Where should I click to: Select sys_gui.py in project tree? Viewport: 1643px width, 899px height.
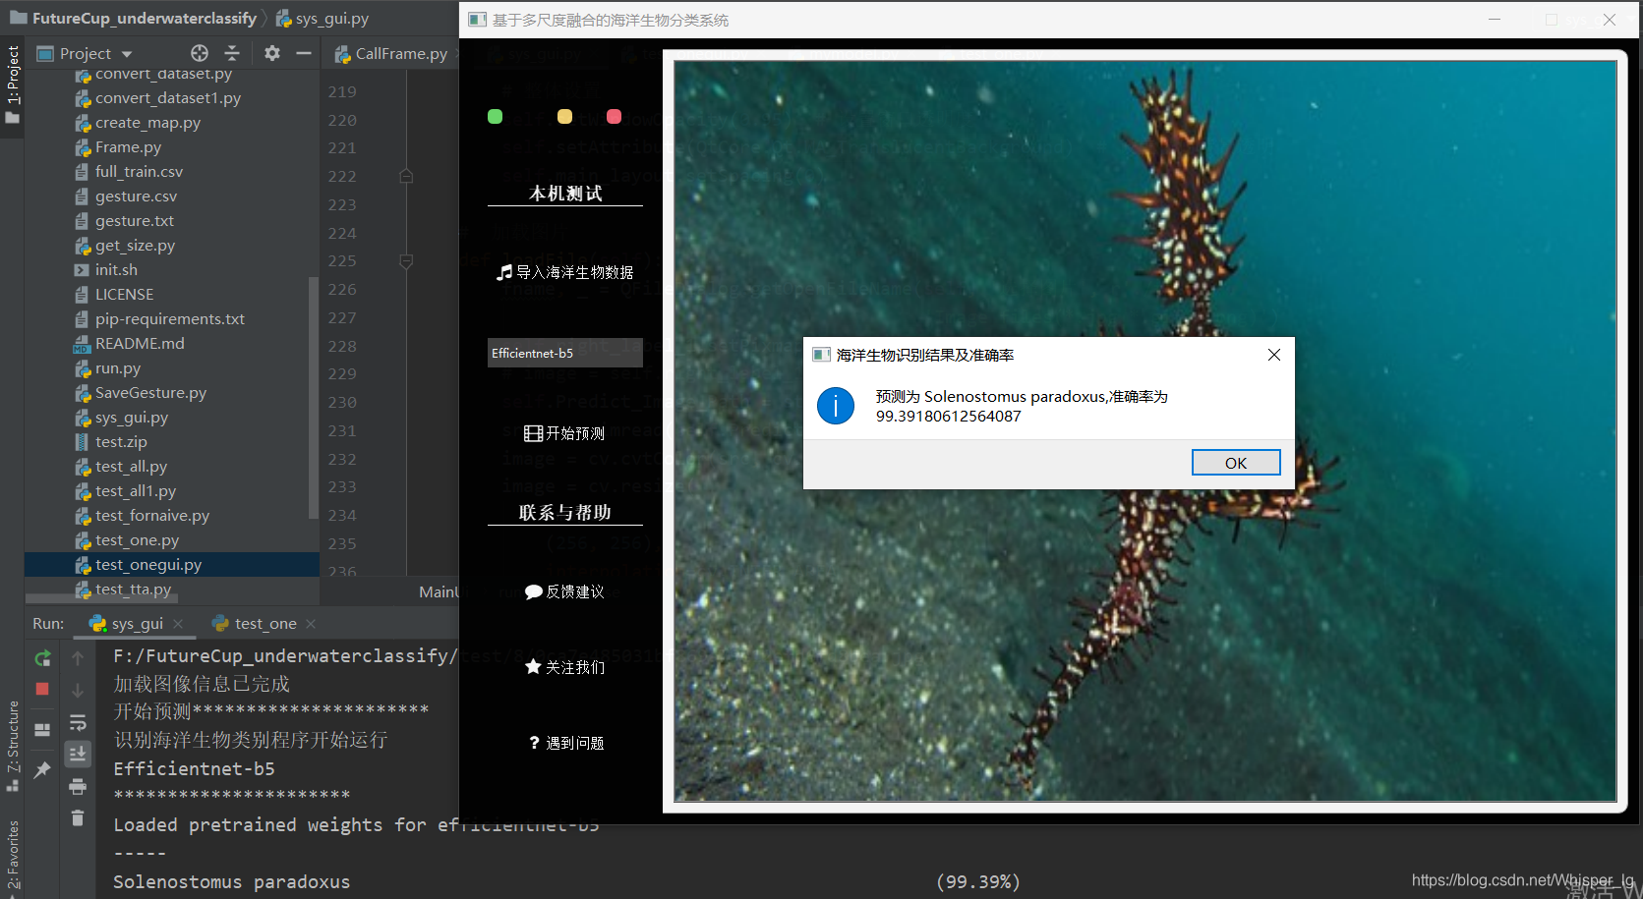132,418
